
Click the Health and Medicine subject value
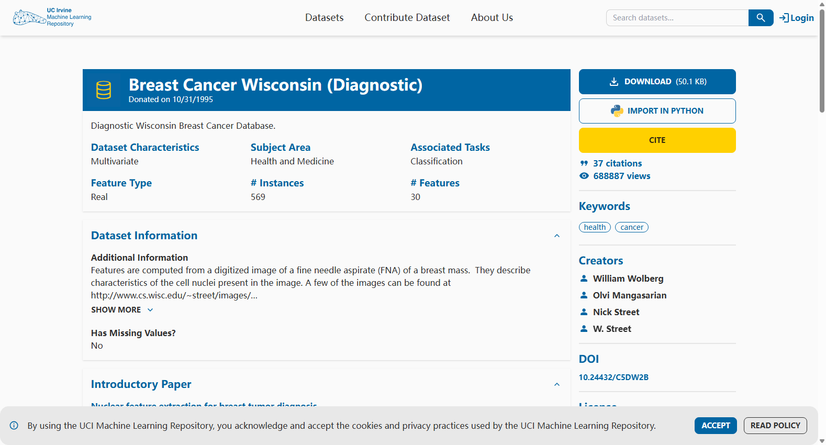pyautogui.click(x=292, y=161)
